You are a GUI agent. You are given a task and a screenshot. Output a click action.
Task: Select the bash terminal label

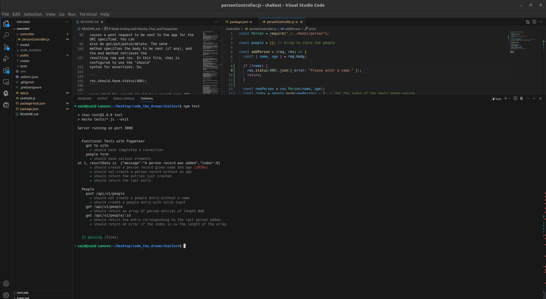(x=496, y=99)
